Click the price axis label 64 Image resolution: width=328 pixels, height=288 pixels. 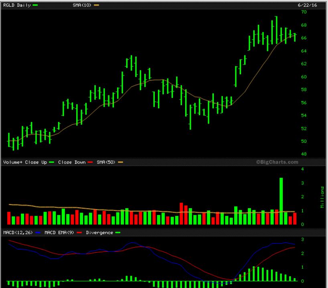tap(304, 51)
